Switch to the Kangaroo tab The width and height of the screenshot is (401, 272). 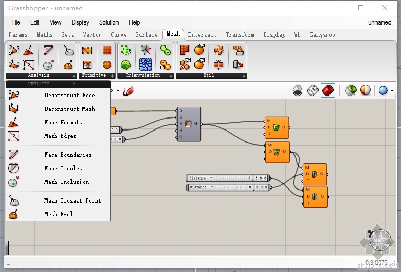coord(322,34)
